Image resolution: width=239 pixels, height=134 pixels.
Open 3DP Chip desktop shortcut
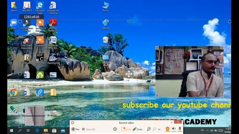pyautogui.click(x=40, y=59)
